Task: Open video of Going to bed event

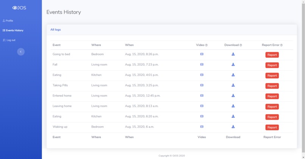Action: tap(202, 54)
